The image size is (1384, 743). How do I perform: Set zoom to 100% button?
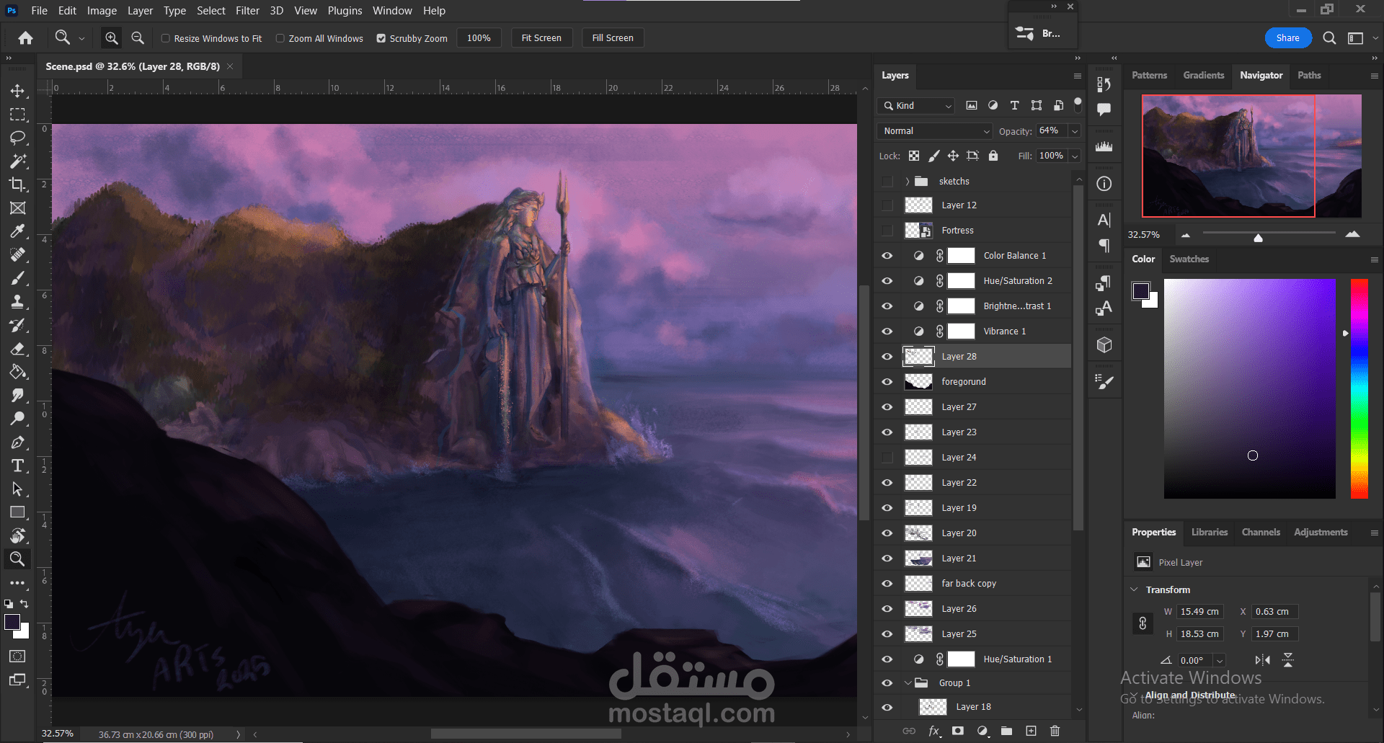point(479,38)
